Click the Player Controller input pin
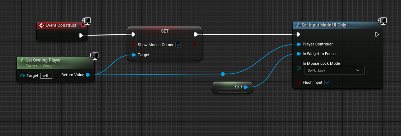 [x=298, y=44]
